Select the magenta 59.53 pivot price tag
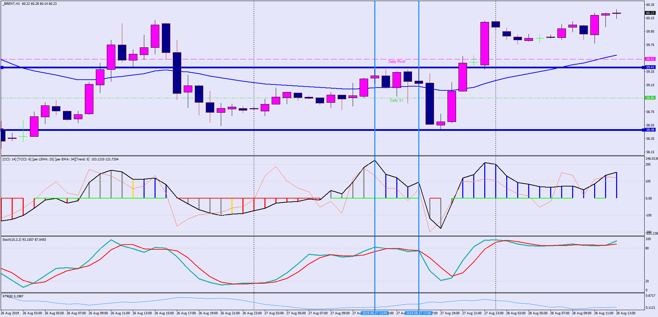The width and height of the screenshot is (658, 317). click(650, 59)
